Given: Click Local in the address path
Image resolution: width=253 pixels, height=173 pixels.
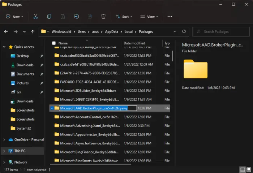Looking at the screenshot, I should point(128,31).
